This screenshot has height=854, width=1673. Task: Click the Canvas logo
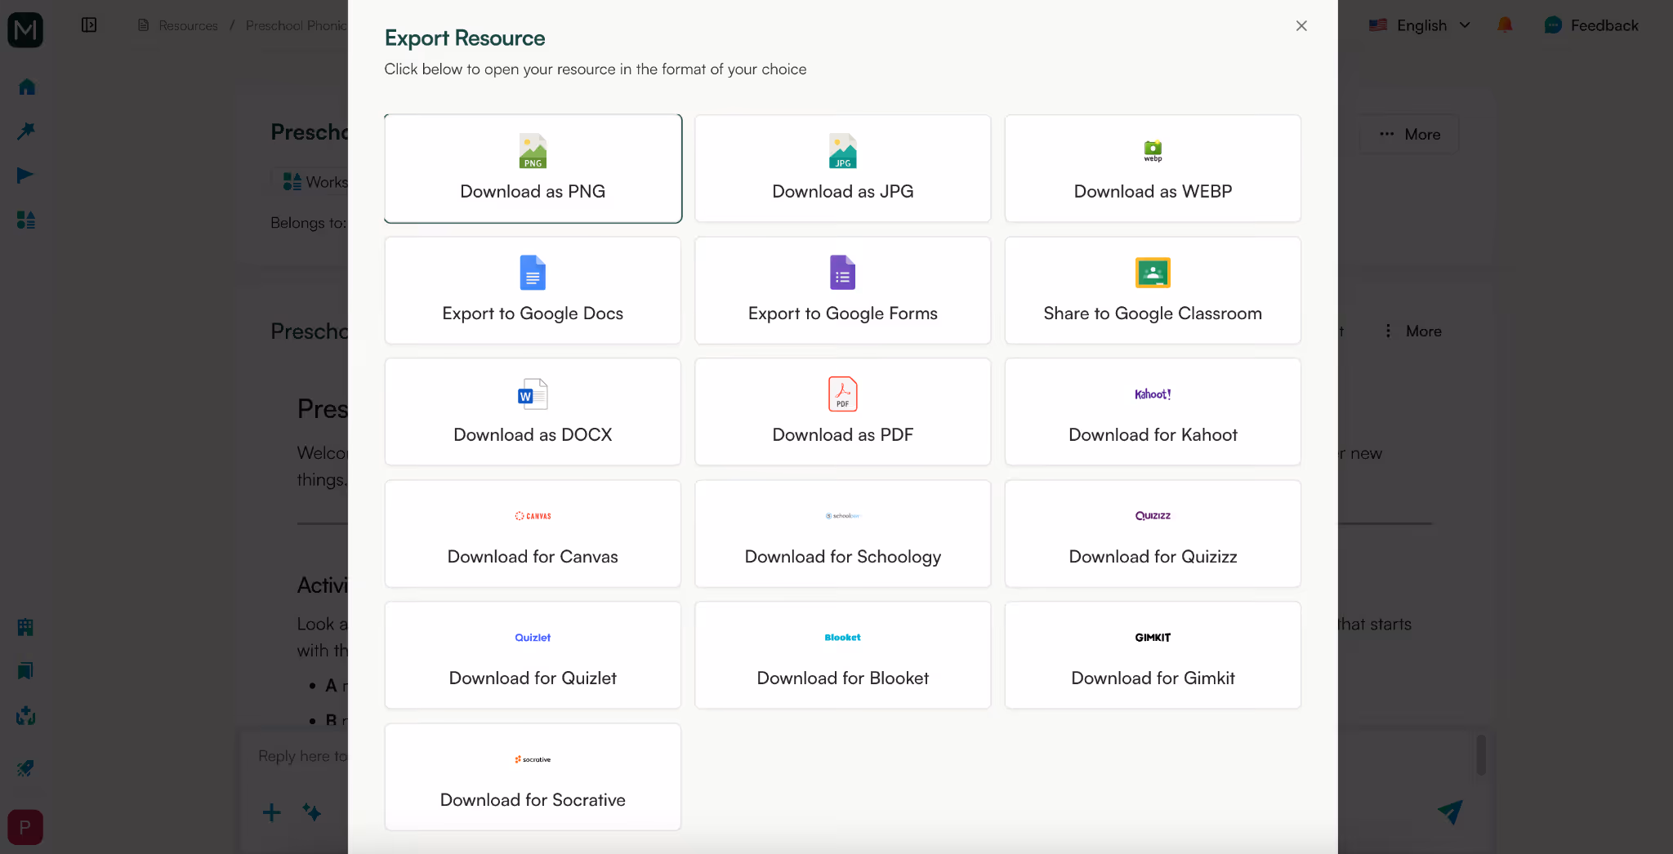533,516
